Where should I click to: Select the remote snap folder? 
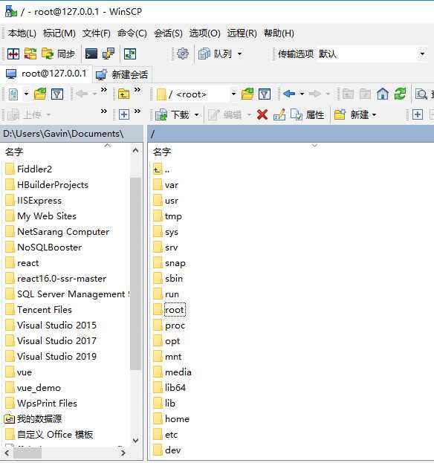[x=169, y=263]
